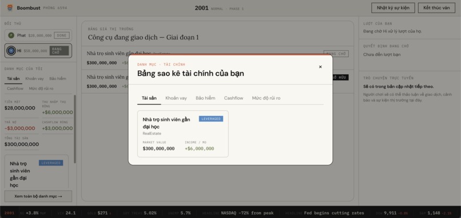
Task: Select the sidebar Bảo hiểm tab
Action: pos(58,79)
